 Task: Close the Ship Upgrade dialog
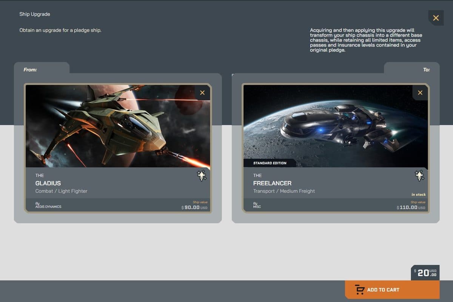[x=436, y=18]
